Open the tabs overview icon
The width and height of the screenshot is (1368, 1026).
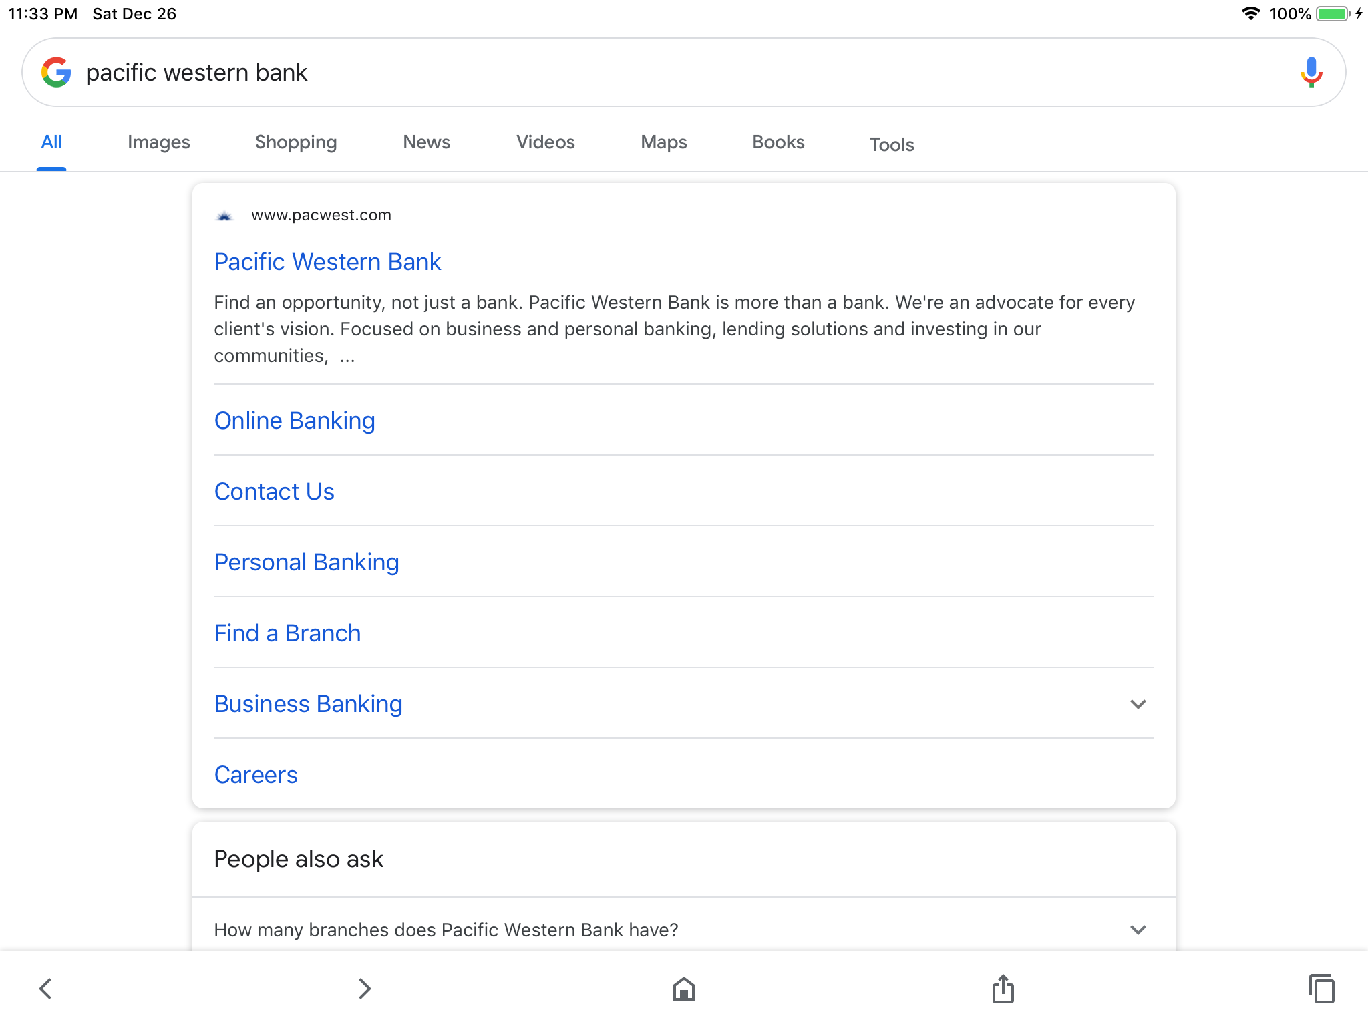click(1322, 989)
